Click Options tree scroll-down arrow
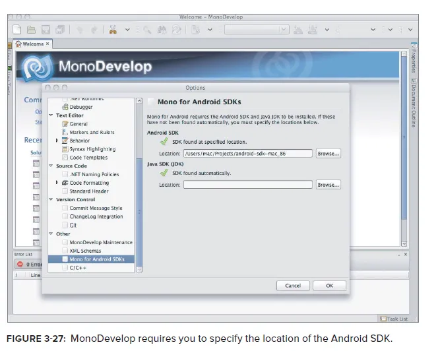 pos(139,269)
